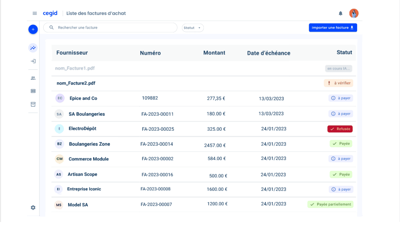Click the Importer une facture button
This screenshot has height=225, width=400.
333,28
